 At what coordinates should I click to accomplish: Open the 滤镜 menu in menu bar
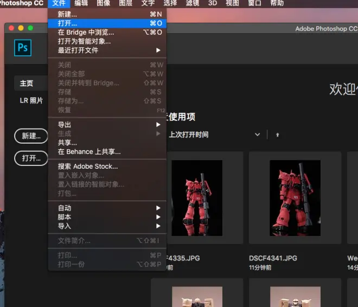[x=193, y=3]
